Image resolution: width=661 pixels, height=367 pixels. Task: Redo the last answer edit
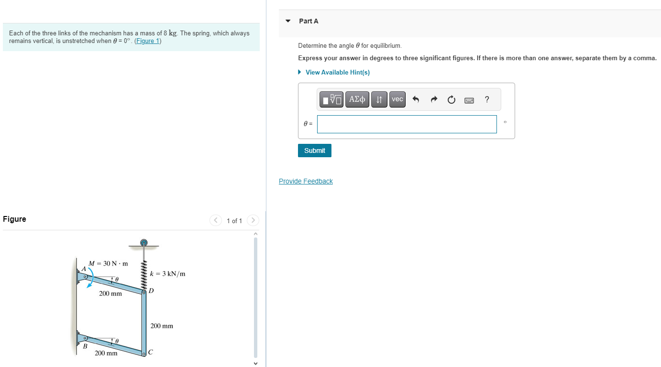point(434,99)
